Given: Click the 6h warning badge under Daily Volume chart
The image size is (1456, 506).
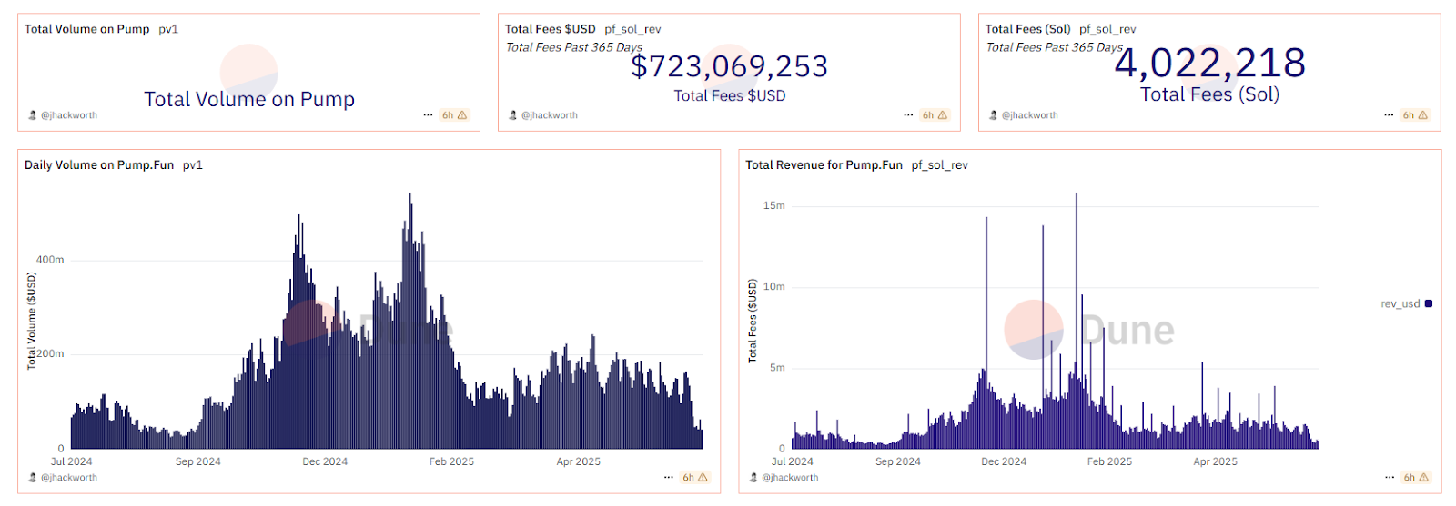Looking at the screenshot, I should point(695,478).
